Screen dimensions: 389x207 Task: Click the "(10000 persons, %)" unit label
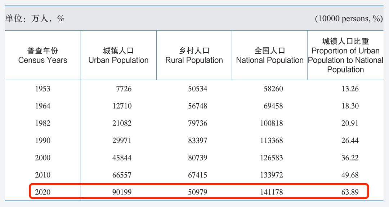point(349,19)
